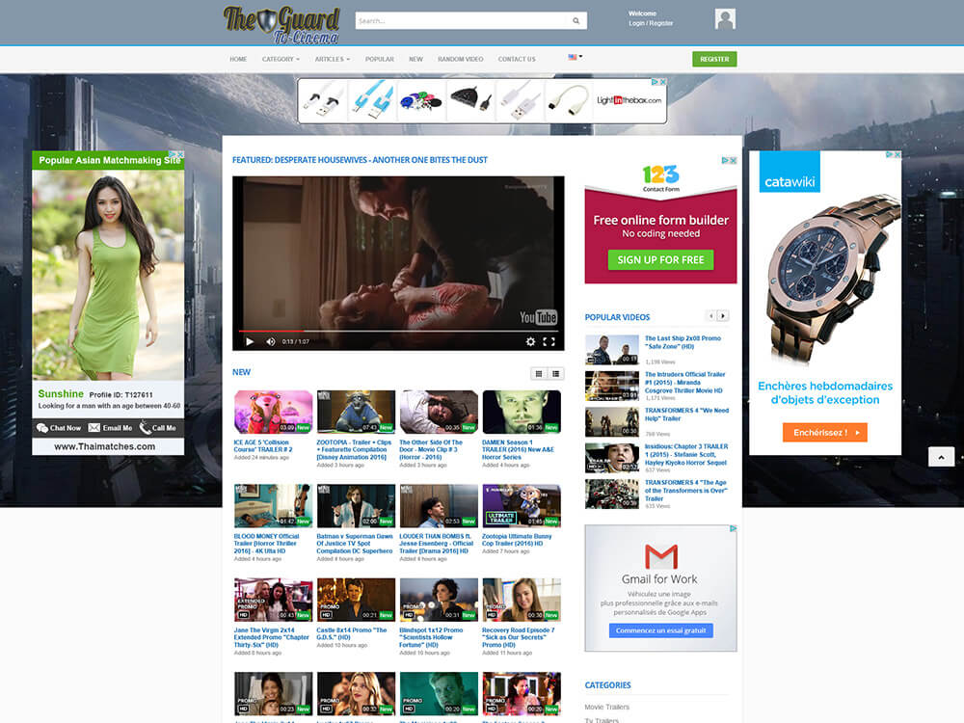The image size is (964, 723).
Task: Open Recovery Road Episode 7 link
Action: 519,637
